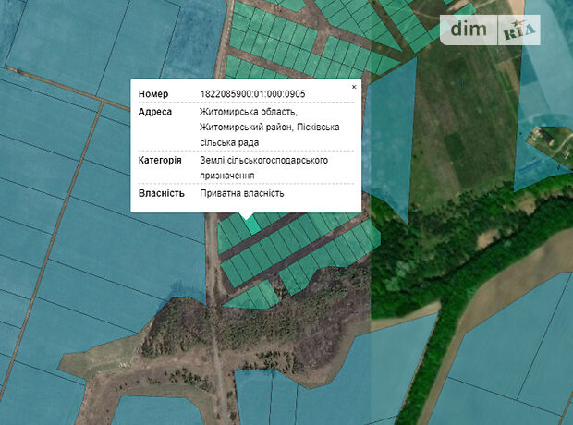Select the triangular green parcel at cluster bottom
This screenshot has width=573, height=425.
coord(251,296)
